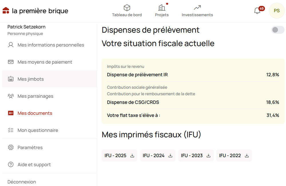The height and width of the screenshot is (186, 286).
Task: Click the red ID card documents icon
Action: pyautogui.click(x=11, y=113)
